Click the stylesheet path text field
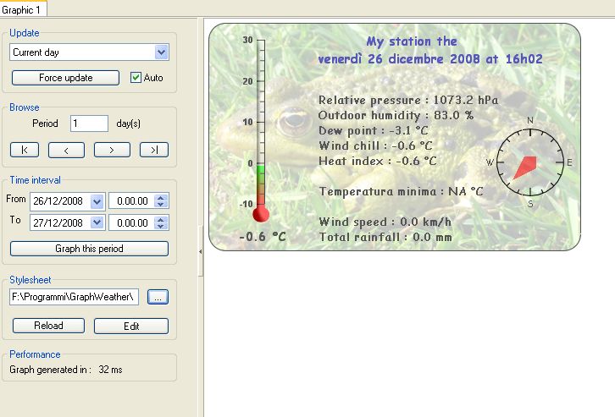615x417 pixels. [74, 297]
